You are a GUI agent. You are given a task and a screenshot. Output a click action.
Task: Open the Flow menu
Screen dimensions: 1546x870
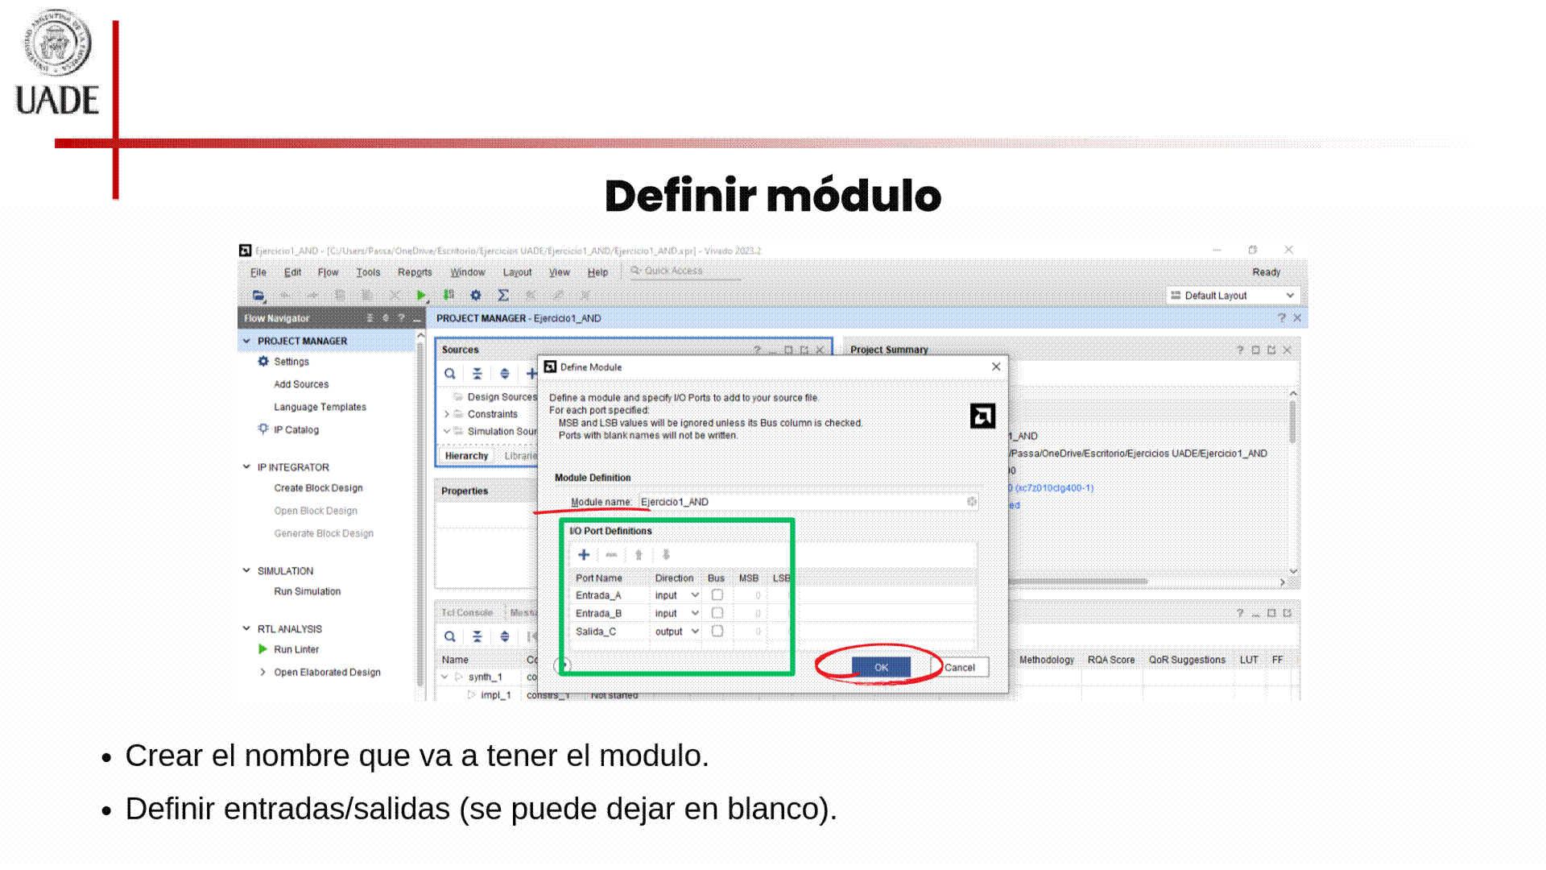(328, 272)
